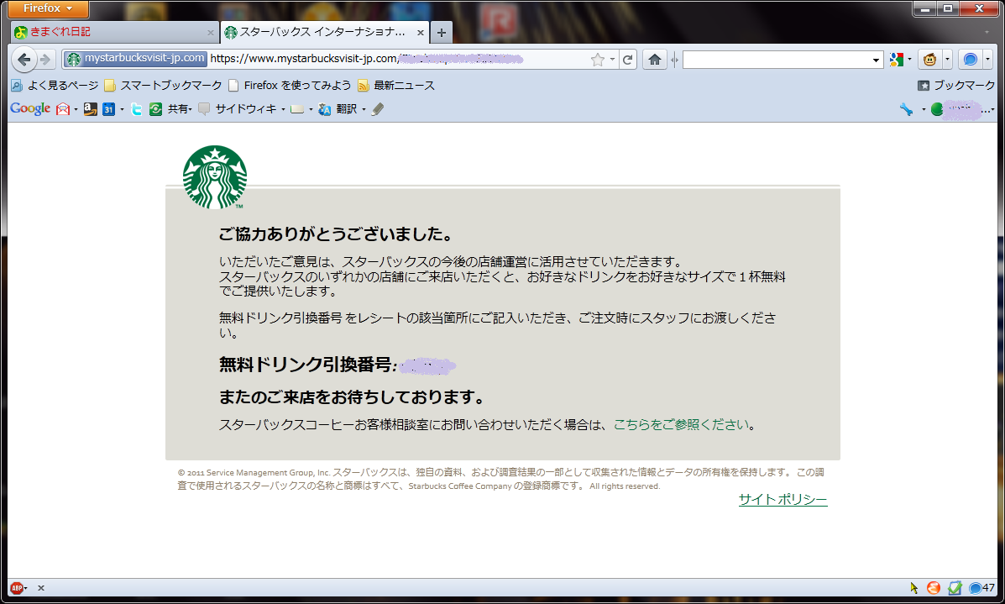Click the green checkmark status bar icon
Image resolution: width=1005 pixels, height=604 pixels.
955,587
